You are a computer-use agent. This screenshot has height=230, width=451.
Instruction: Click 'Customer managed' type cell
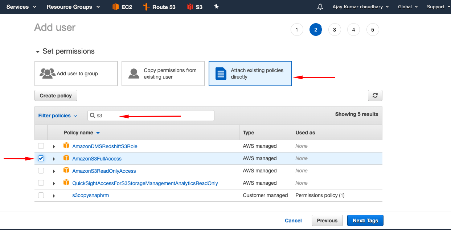(265, 195)
